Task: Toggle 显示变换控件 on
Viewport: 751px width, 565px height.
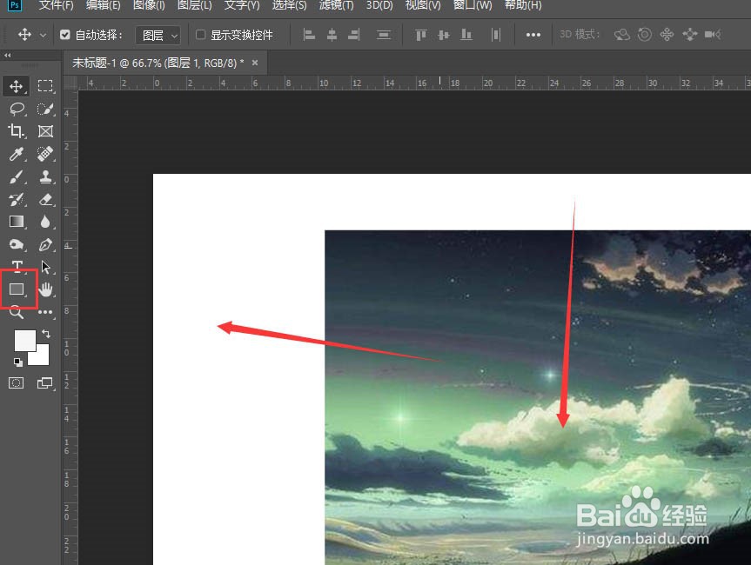Action: [199, 35]
